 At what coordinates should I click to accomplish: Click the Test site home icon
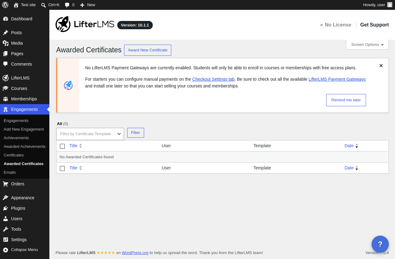(16, 5)
